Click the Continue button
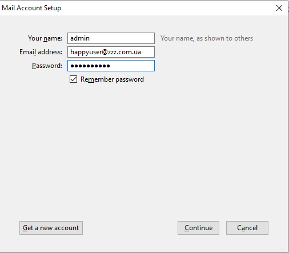The image size is (289, 253). [198, 228]
